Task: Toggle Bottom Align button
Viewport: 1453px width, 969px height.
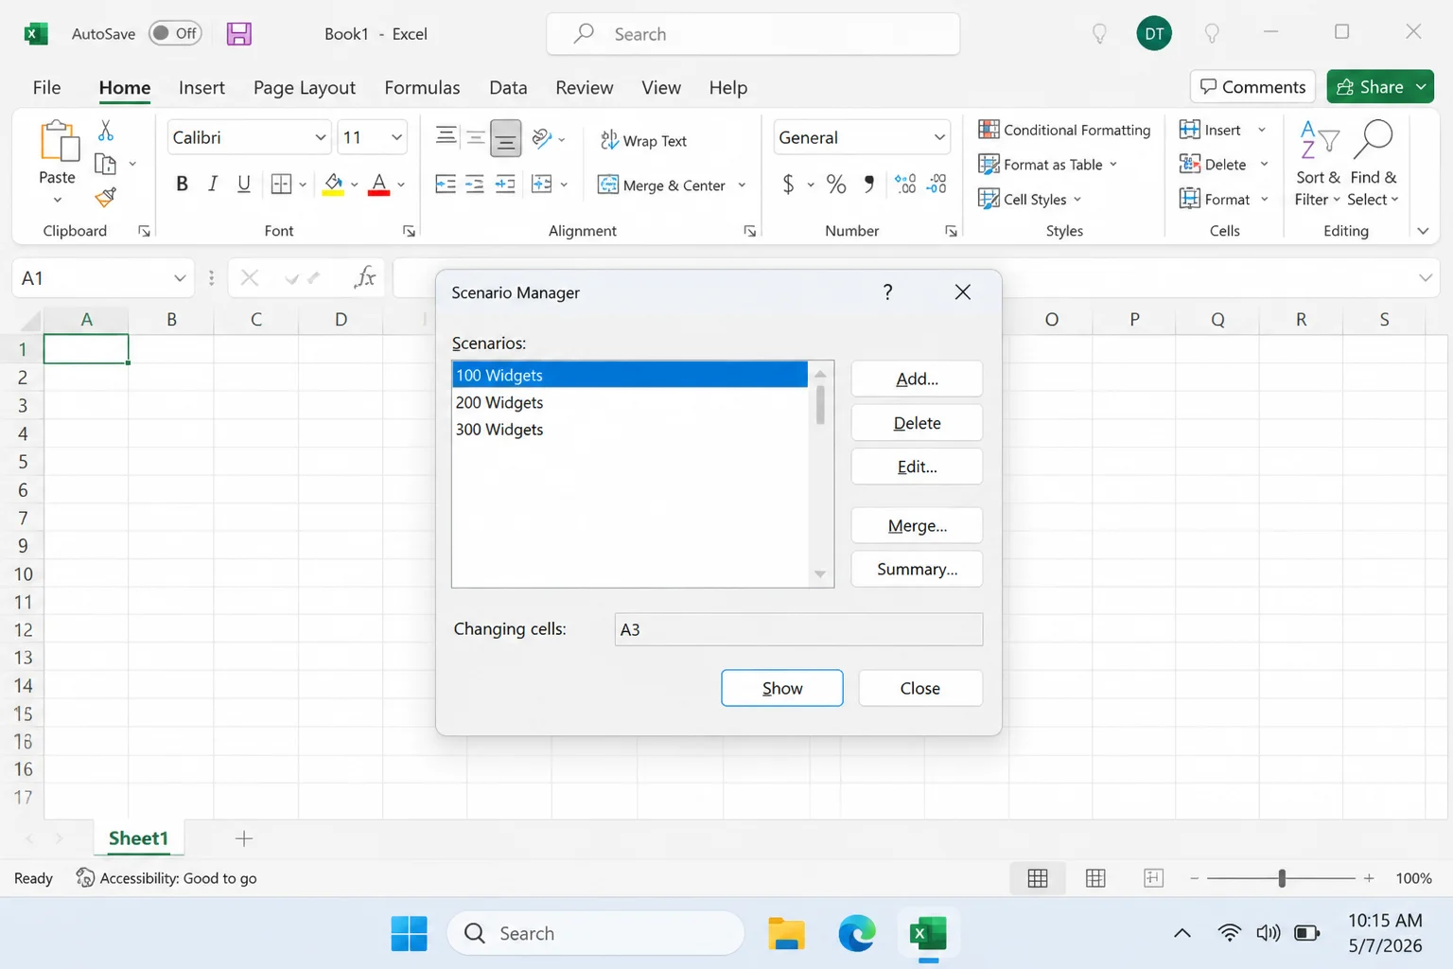Action: 506,138
